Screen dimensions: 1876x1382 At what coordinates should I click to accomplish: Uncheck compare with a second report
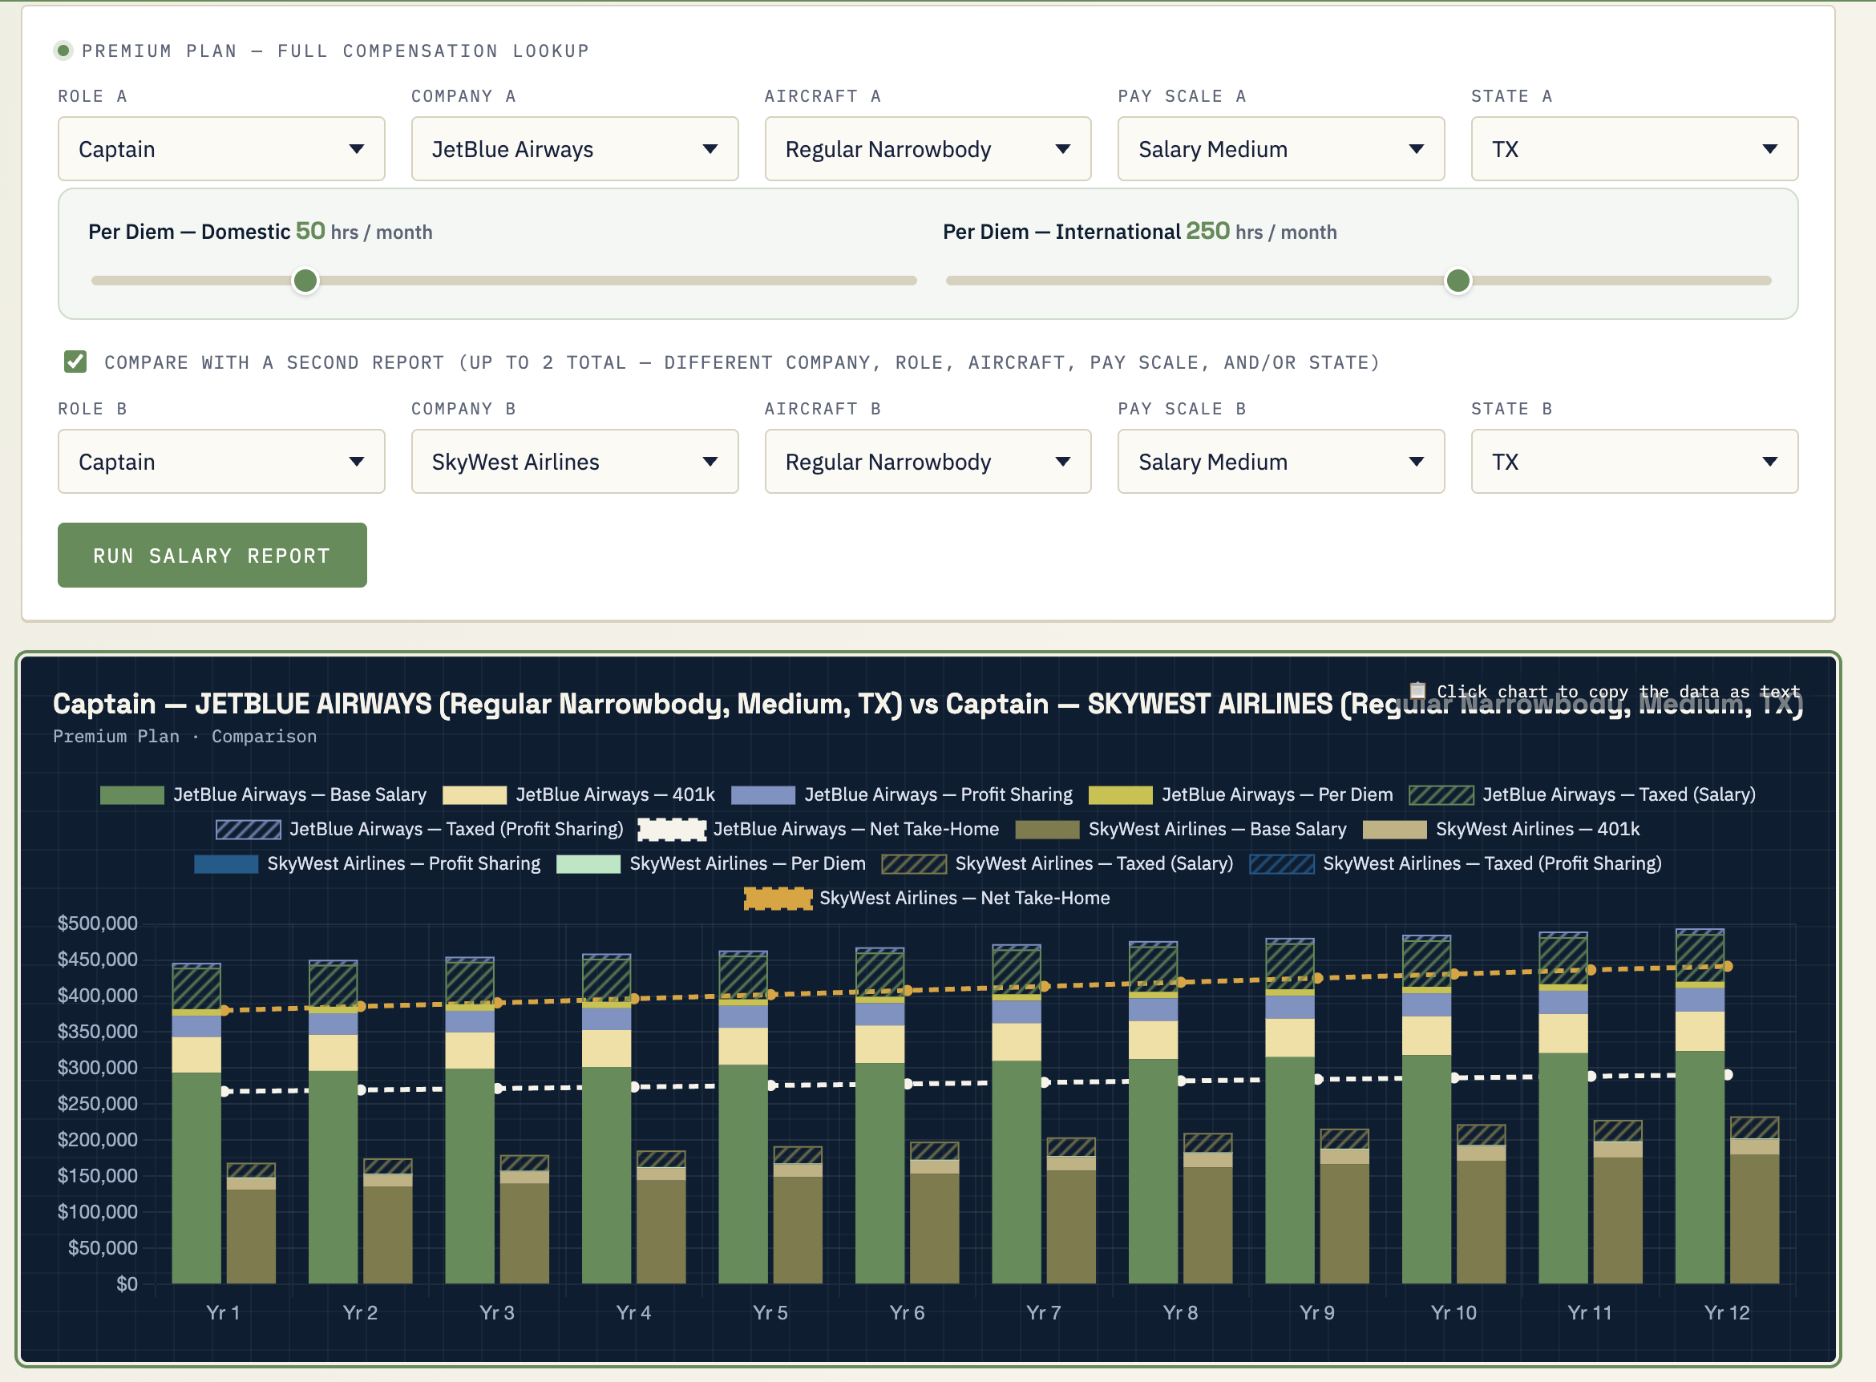[x=75, y=362]
